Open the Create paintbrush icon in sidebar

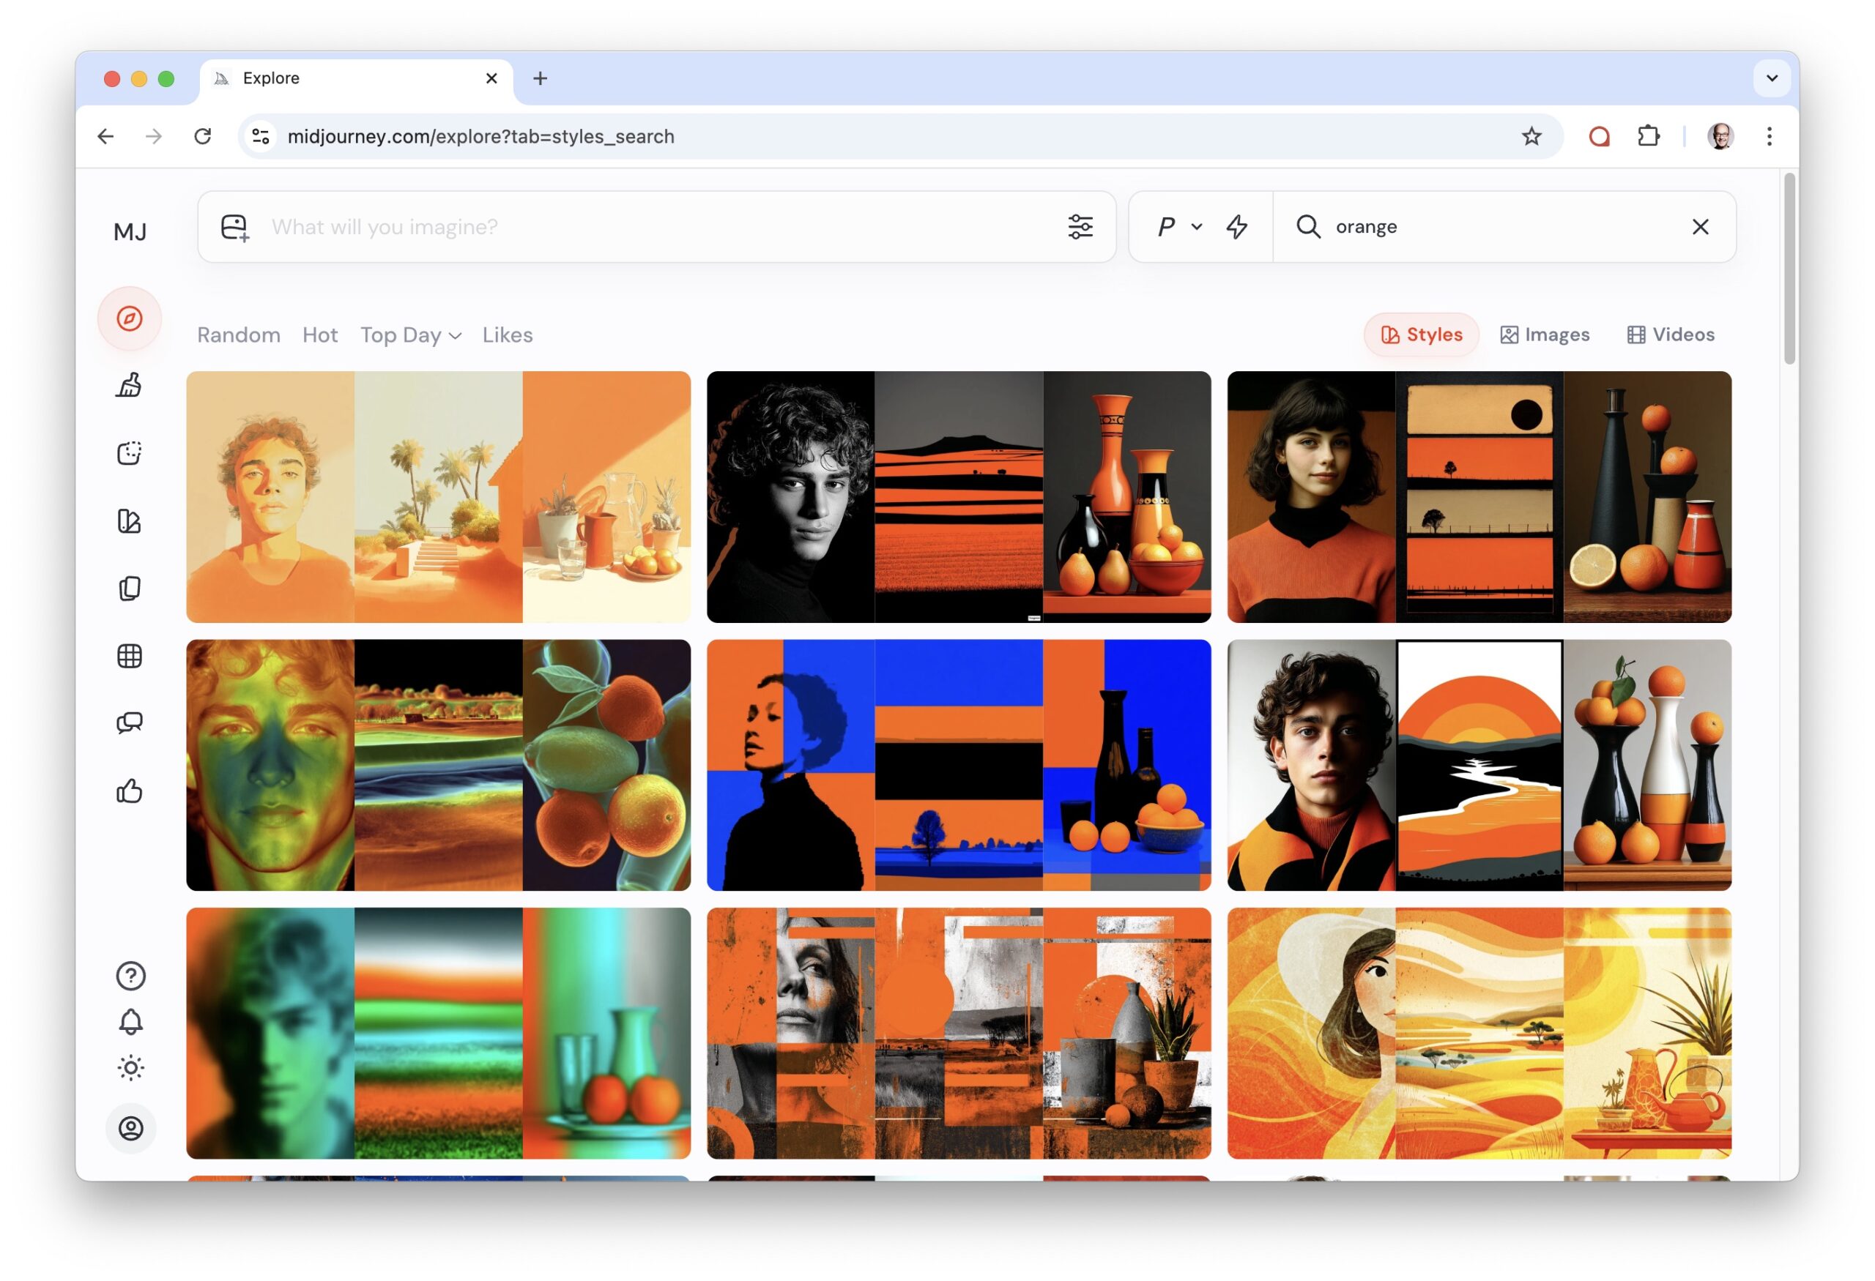pyautogui.click(x=129, y=385)
